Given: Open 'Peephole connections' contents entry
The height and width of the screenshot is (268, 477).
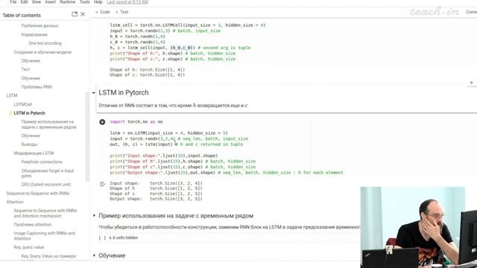Looking at the screenshot, I should tap(42, 162).
